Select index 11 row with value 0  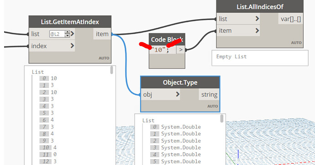(x=48, y=155)
